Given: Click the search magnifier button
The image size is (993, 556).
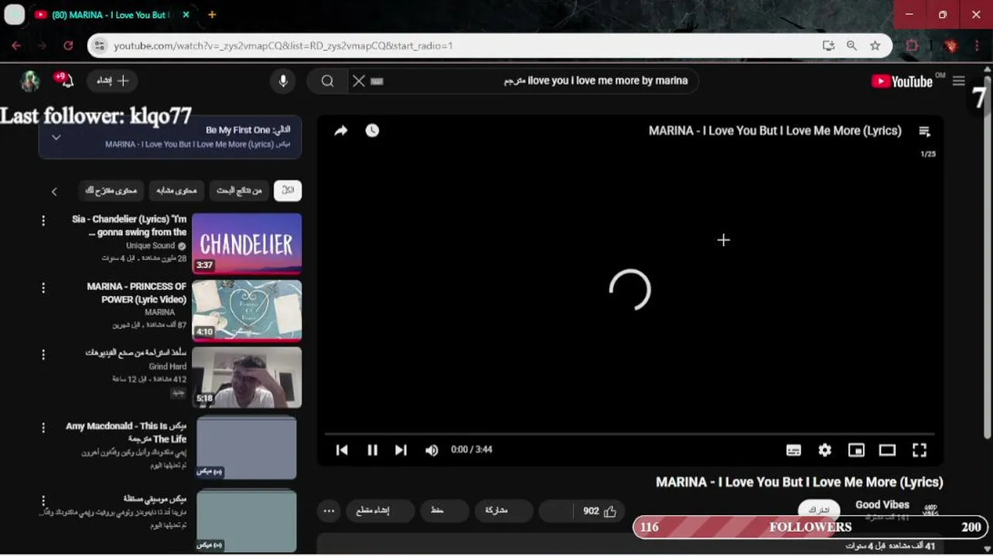Looking at the screenshot, I should (x=327, y=81).
